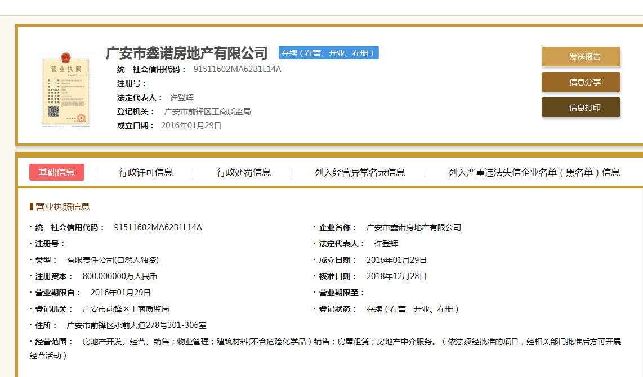
Task: Click the registered capital 800.000000万人民币
Action: pos(119,276)
